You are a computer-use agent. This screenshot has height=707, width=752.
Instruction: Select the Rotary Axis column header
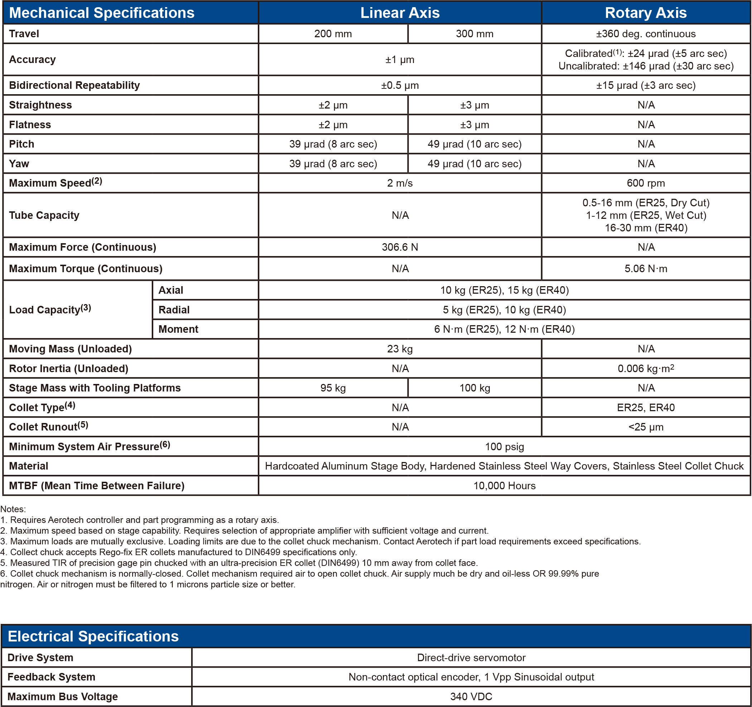pos(645,13)
